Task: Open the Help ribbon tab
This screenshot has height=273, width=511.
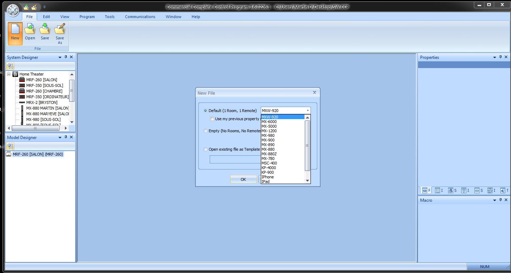Action: click(196, 17)
